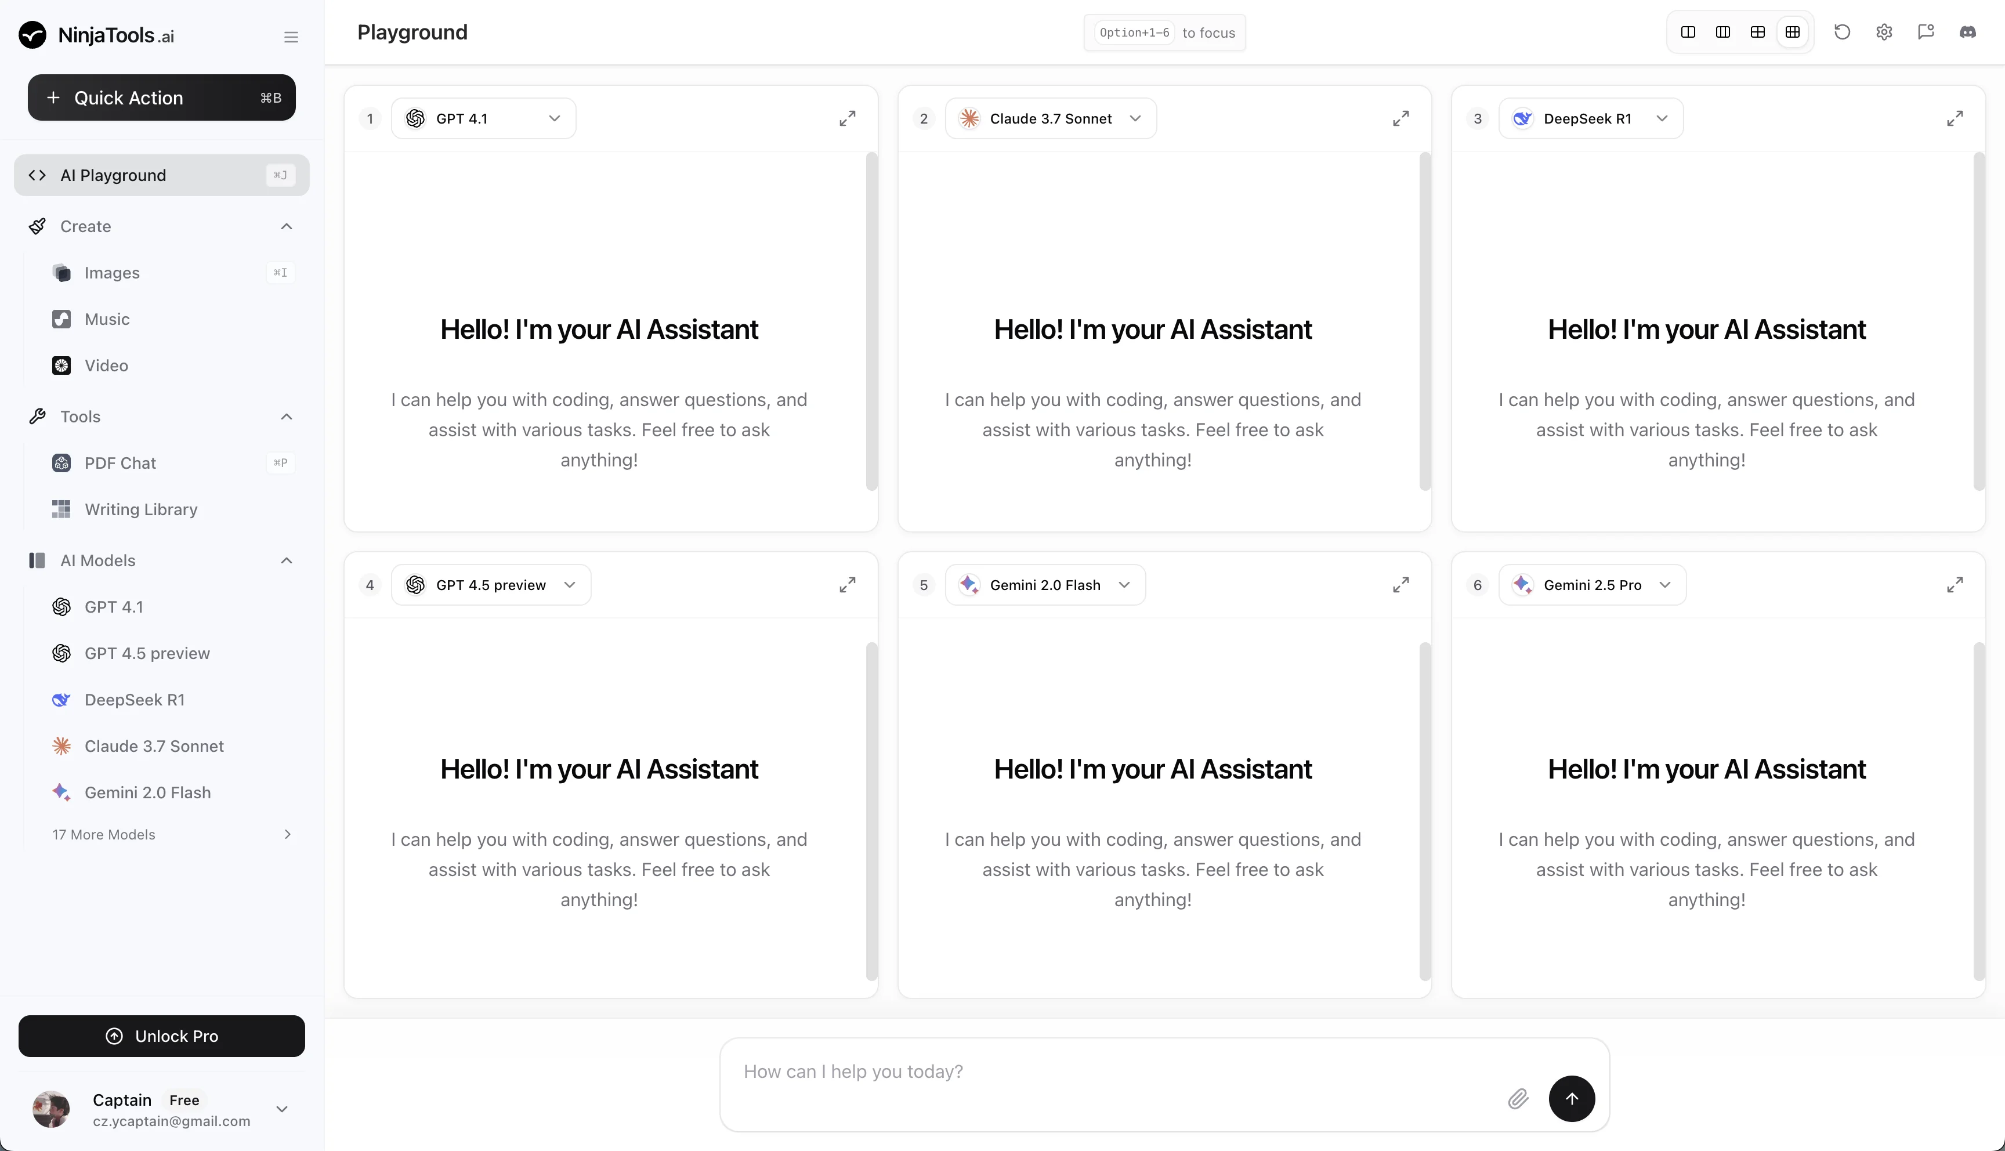Click the feedback chat bubble icon
2005x1151 pixels.
[1926, 32]
